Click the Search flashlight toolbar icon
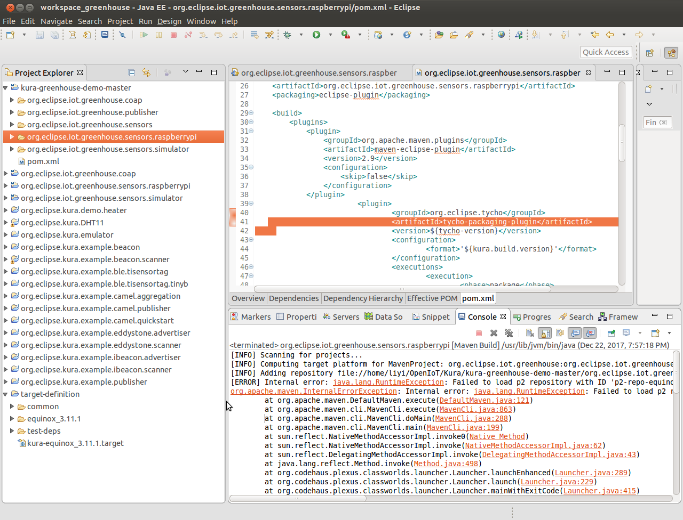683x520 pixels. tap(469, 35)
